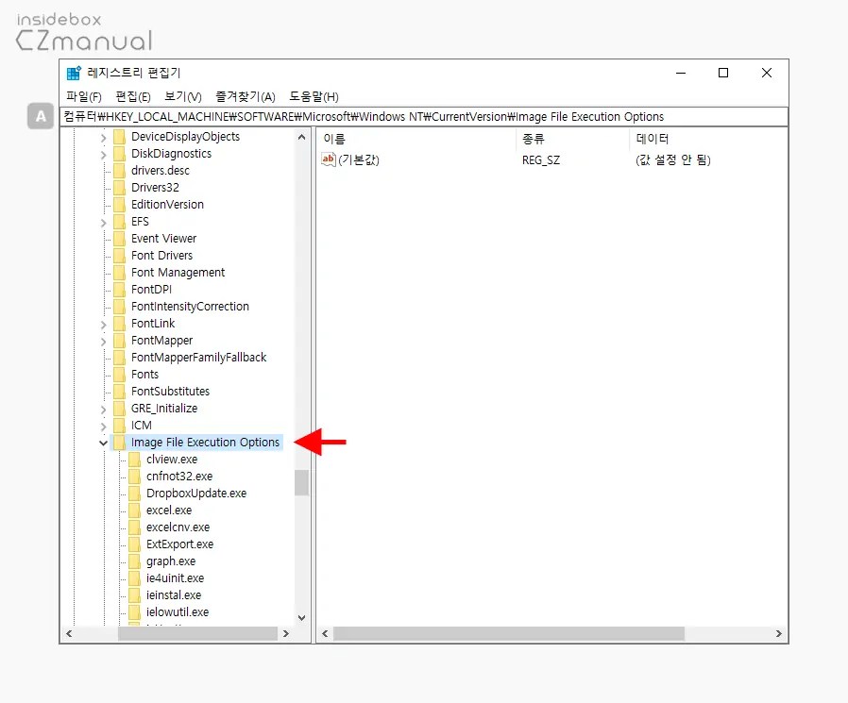Image resolution: width=848 pixels, height=703 pixels.
Task: Click the tree pane scroll up arrow
Action: pyautogui.click(x=302, y=137)
